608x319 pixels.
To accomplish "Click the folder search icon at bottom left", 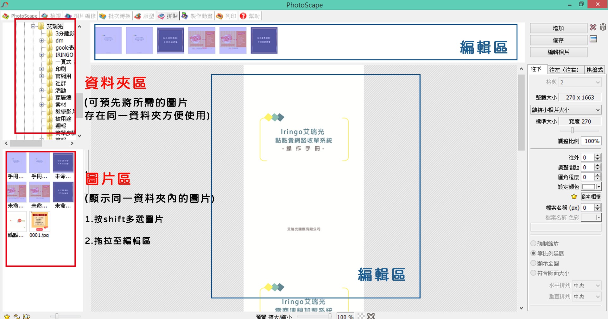I will pyautogui.click(x=27, y=316).
